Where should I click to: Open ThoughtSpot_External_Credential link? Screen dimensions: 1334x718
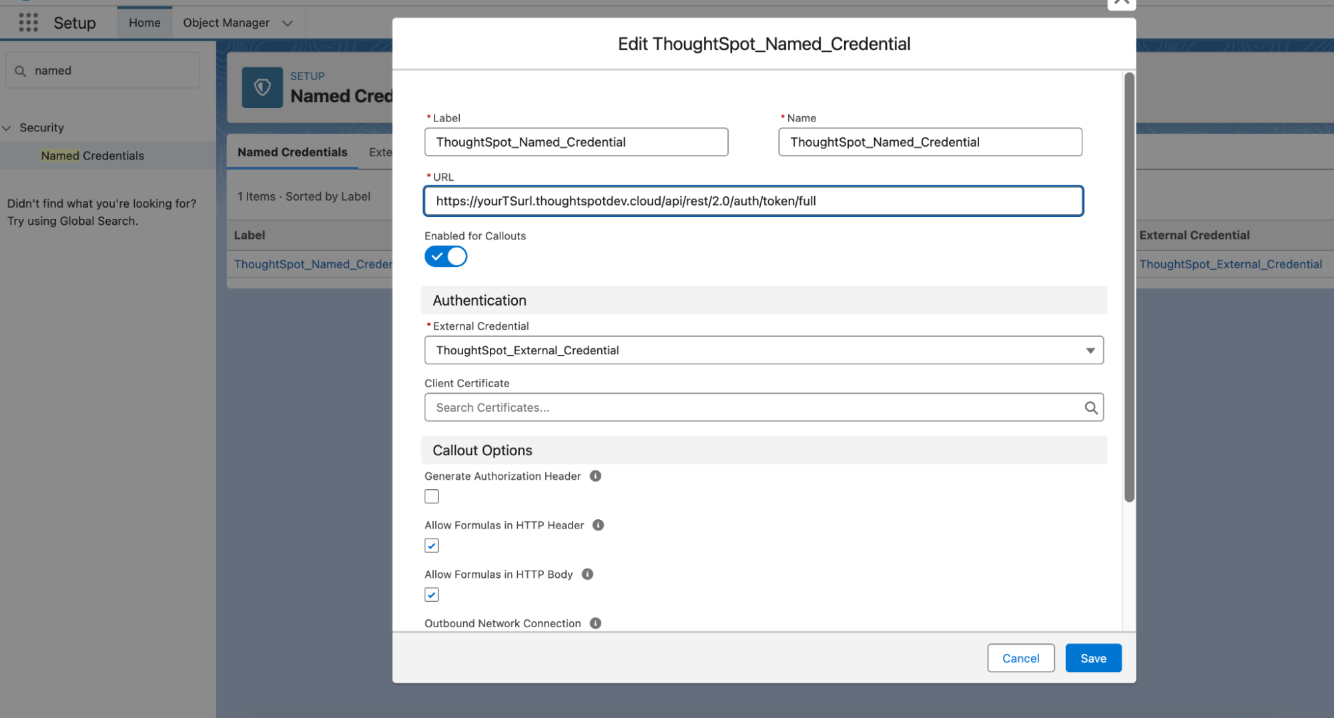point(1231,264)
